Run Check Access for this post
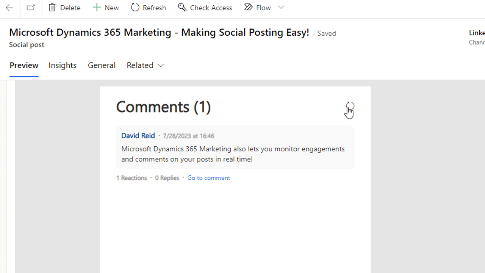Viewport: 485px width, 273px height. (205, 7)
